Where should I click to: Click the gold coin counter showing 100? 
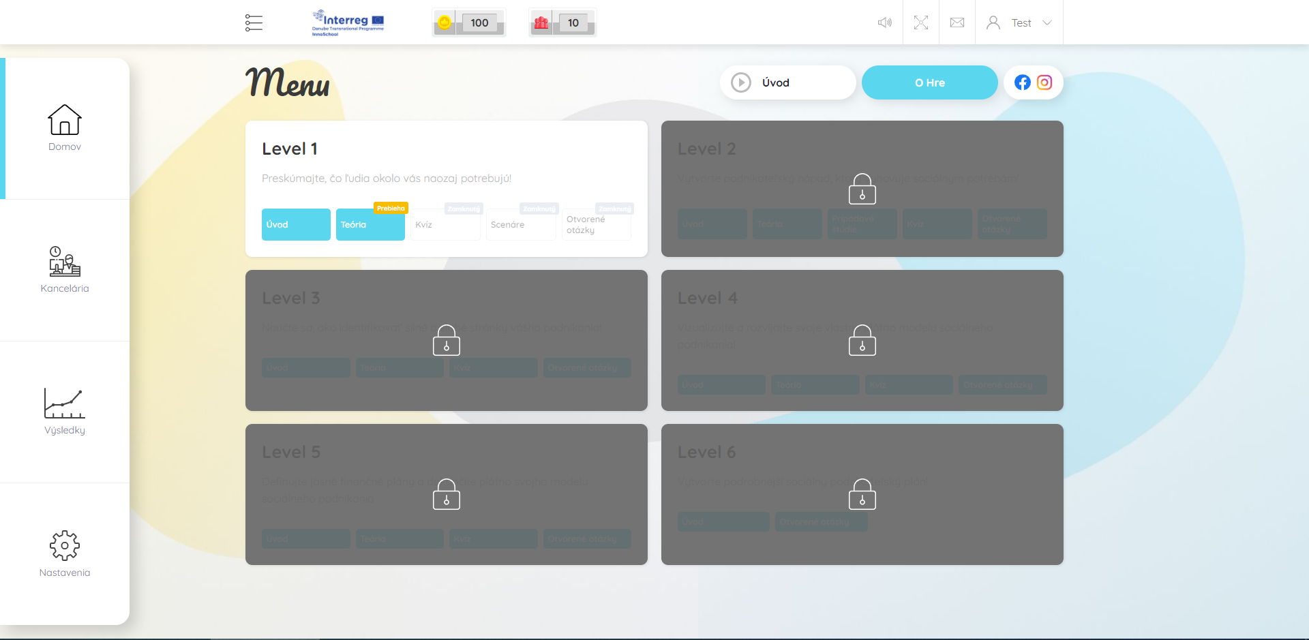click(x=468, y=22)
